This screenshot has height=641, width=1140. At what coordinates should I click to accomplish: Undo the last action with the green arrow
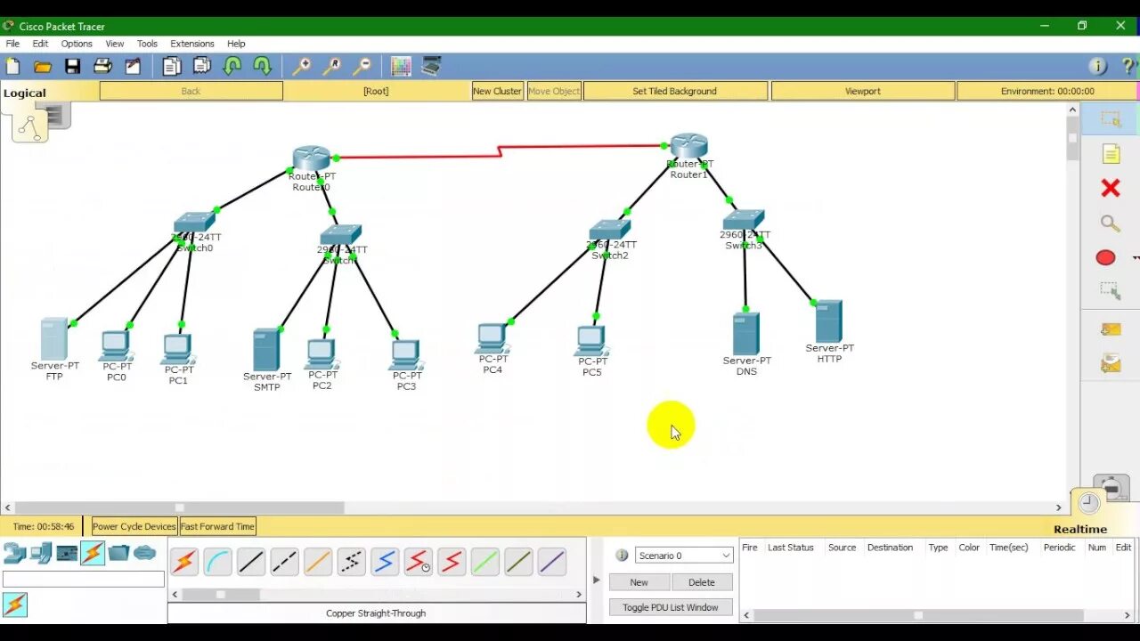tap(232, 66)
